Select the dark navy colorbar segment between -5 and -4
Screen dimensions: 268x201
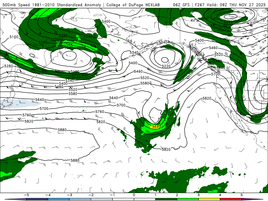(37, 199)
